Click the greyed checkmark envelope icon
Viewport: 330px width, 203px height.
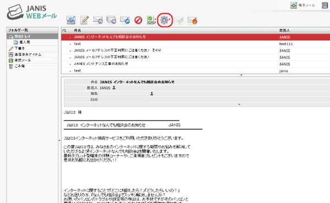pyautogui.click(x=179, y=20)
